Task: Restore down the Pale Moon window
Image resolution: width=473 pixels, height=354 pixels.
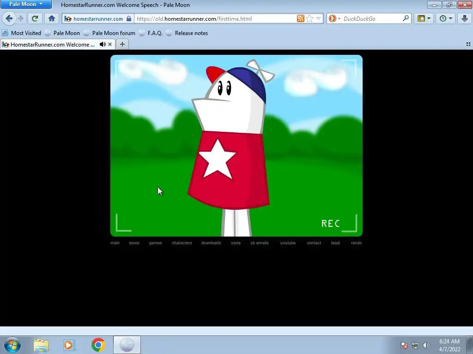Action: coord(449,5)
